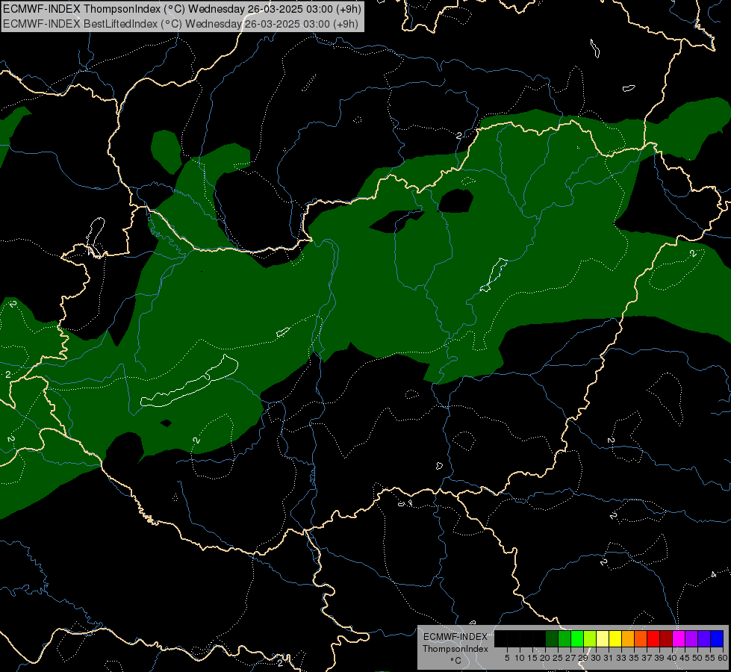Select the dark green 20-25 legend swatch

point(552,638)
